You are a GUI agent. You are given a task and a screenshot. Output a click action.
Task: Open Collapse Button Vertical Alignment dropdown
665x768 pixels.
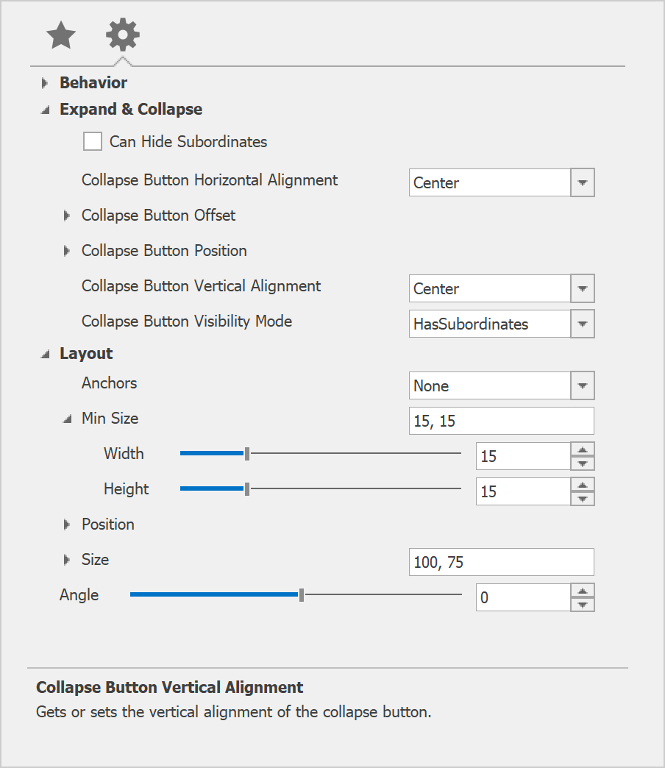(x=582, y=288)
